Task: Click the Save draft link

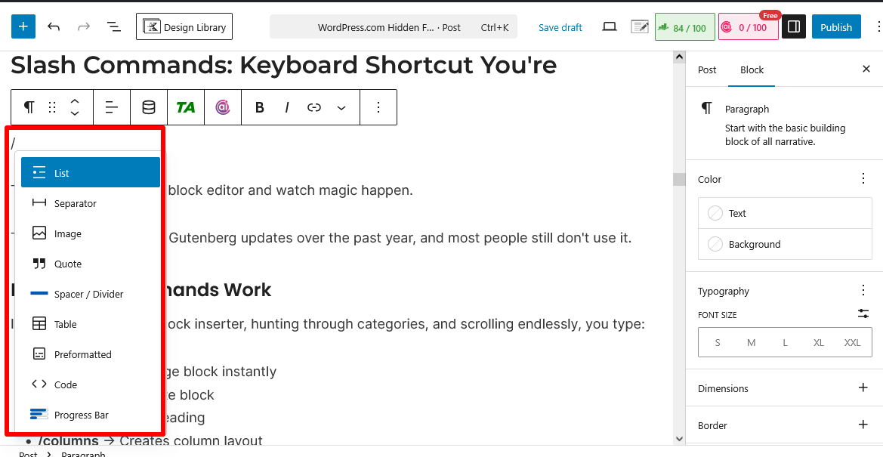Action: (560, 26)
